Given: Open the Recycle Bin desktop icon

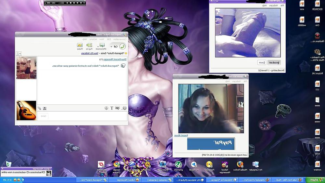Looking at the screenshot, I should pos(8,164).
